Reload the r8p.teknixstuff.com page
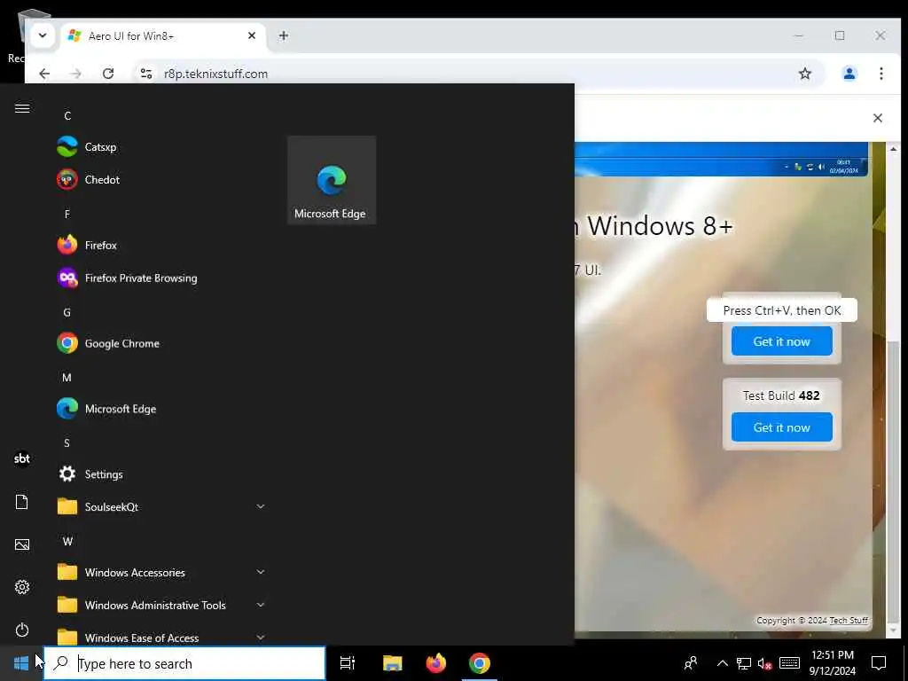This screenshot has width=908, height=681. [x=108, y=74]
